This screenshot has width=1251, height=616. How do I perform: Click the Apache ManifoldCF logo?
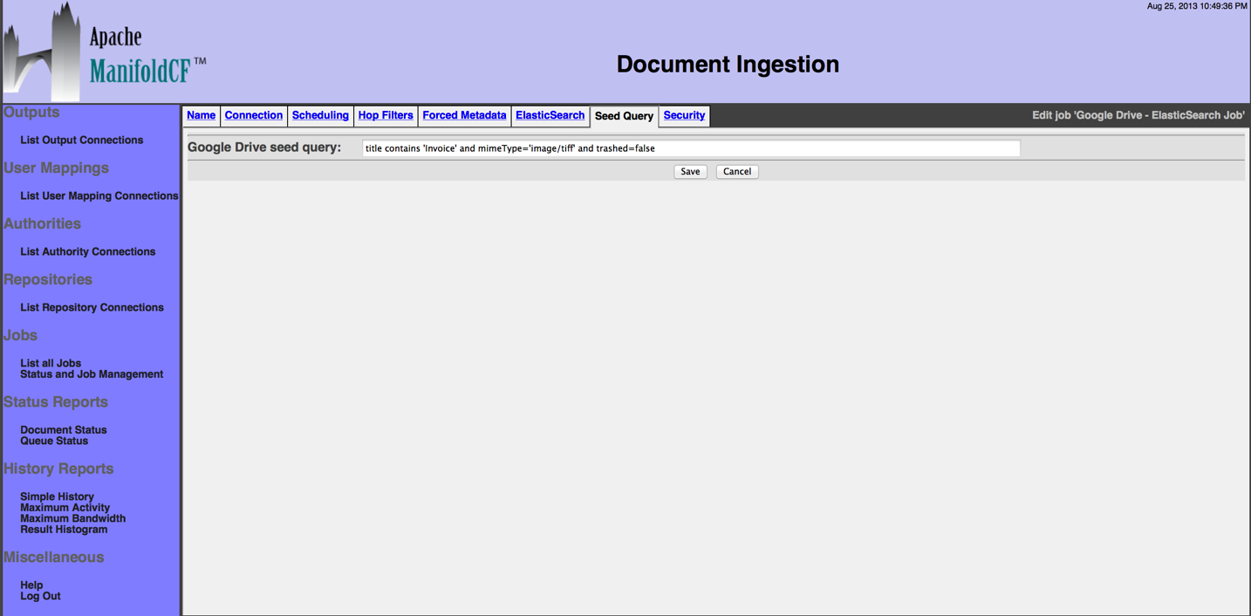click(x=105, y=51)
